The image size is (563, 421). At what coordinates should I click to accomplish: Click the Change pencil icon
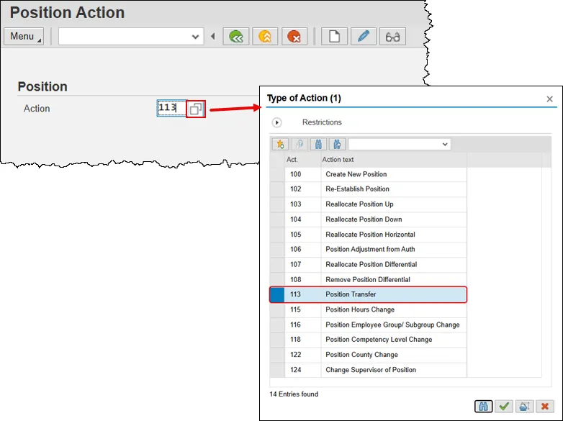click(364, 36)
